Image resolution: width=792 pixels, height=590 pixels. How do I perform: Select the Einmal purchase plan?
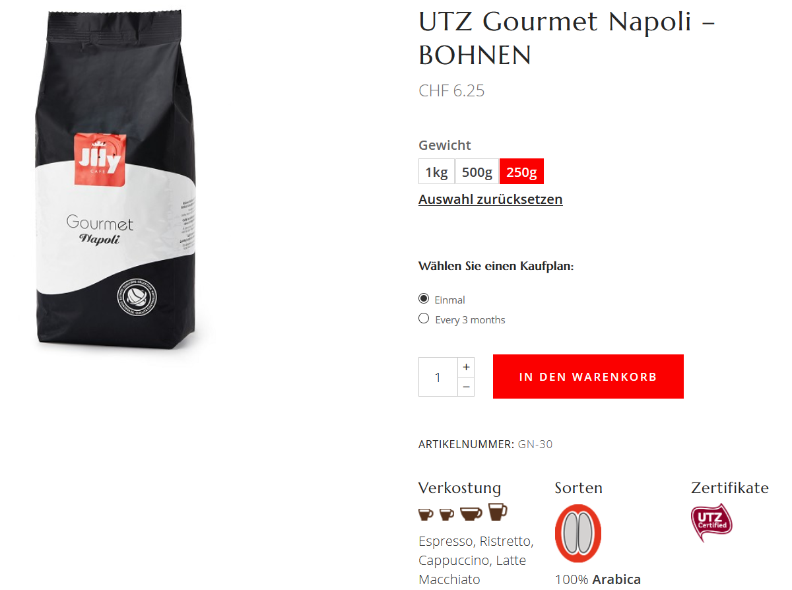tap(424, 299)
